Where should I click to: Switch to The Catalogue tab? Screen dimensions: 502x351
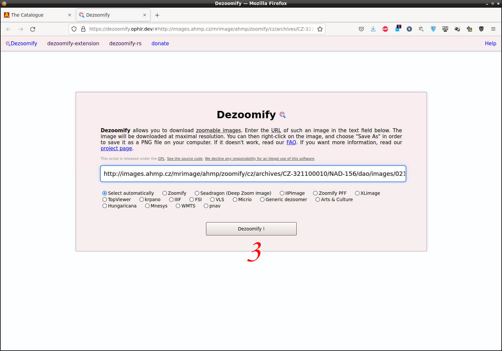coord(38,15)
